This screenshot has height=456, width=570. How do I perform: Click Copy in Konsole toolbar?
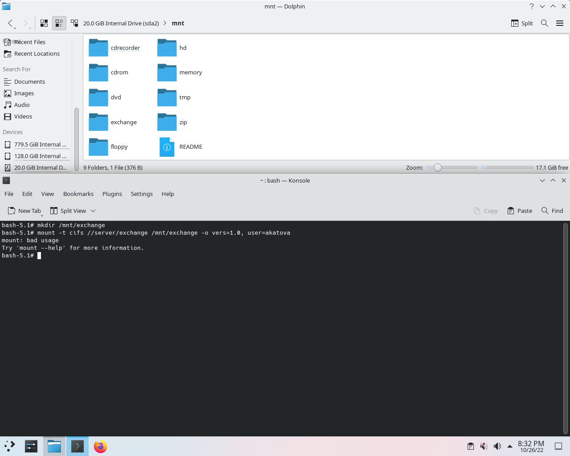(x=485, y=211)
